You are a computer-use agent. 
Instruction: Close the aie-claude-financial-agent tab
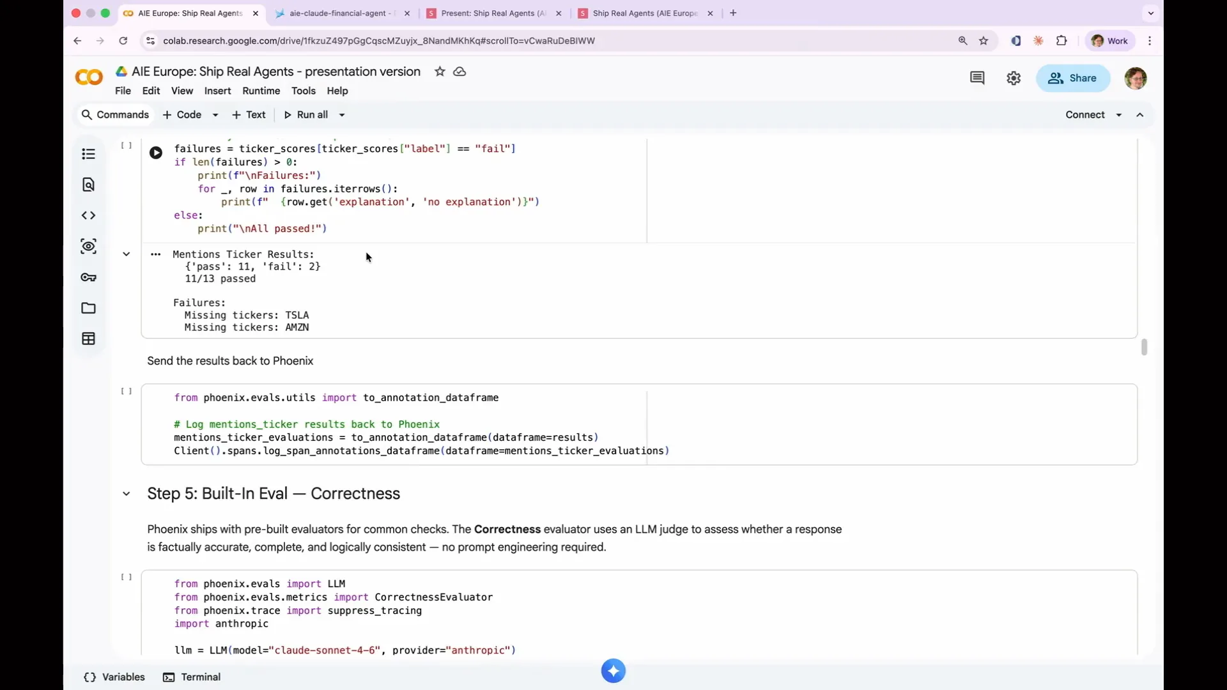click(x=407, y=13)
